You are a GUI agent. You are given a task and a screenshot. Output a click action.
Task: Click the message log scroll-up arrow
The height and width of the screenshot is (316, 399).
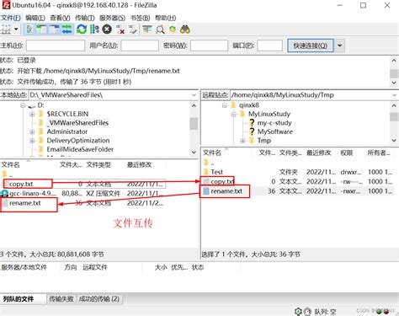coord(394,60)
